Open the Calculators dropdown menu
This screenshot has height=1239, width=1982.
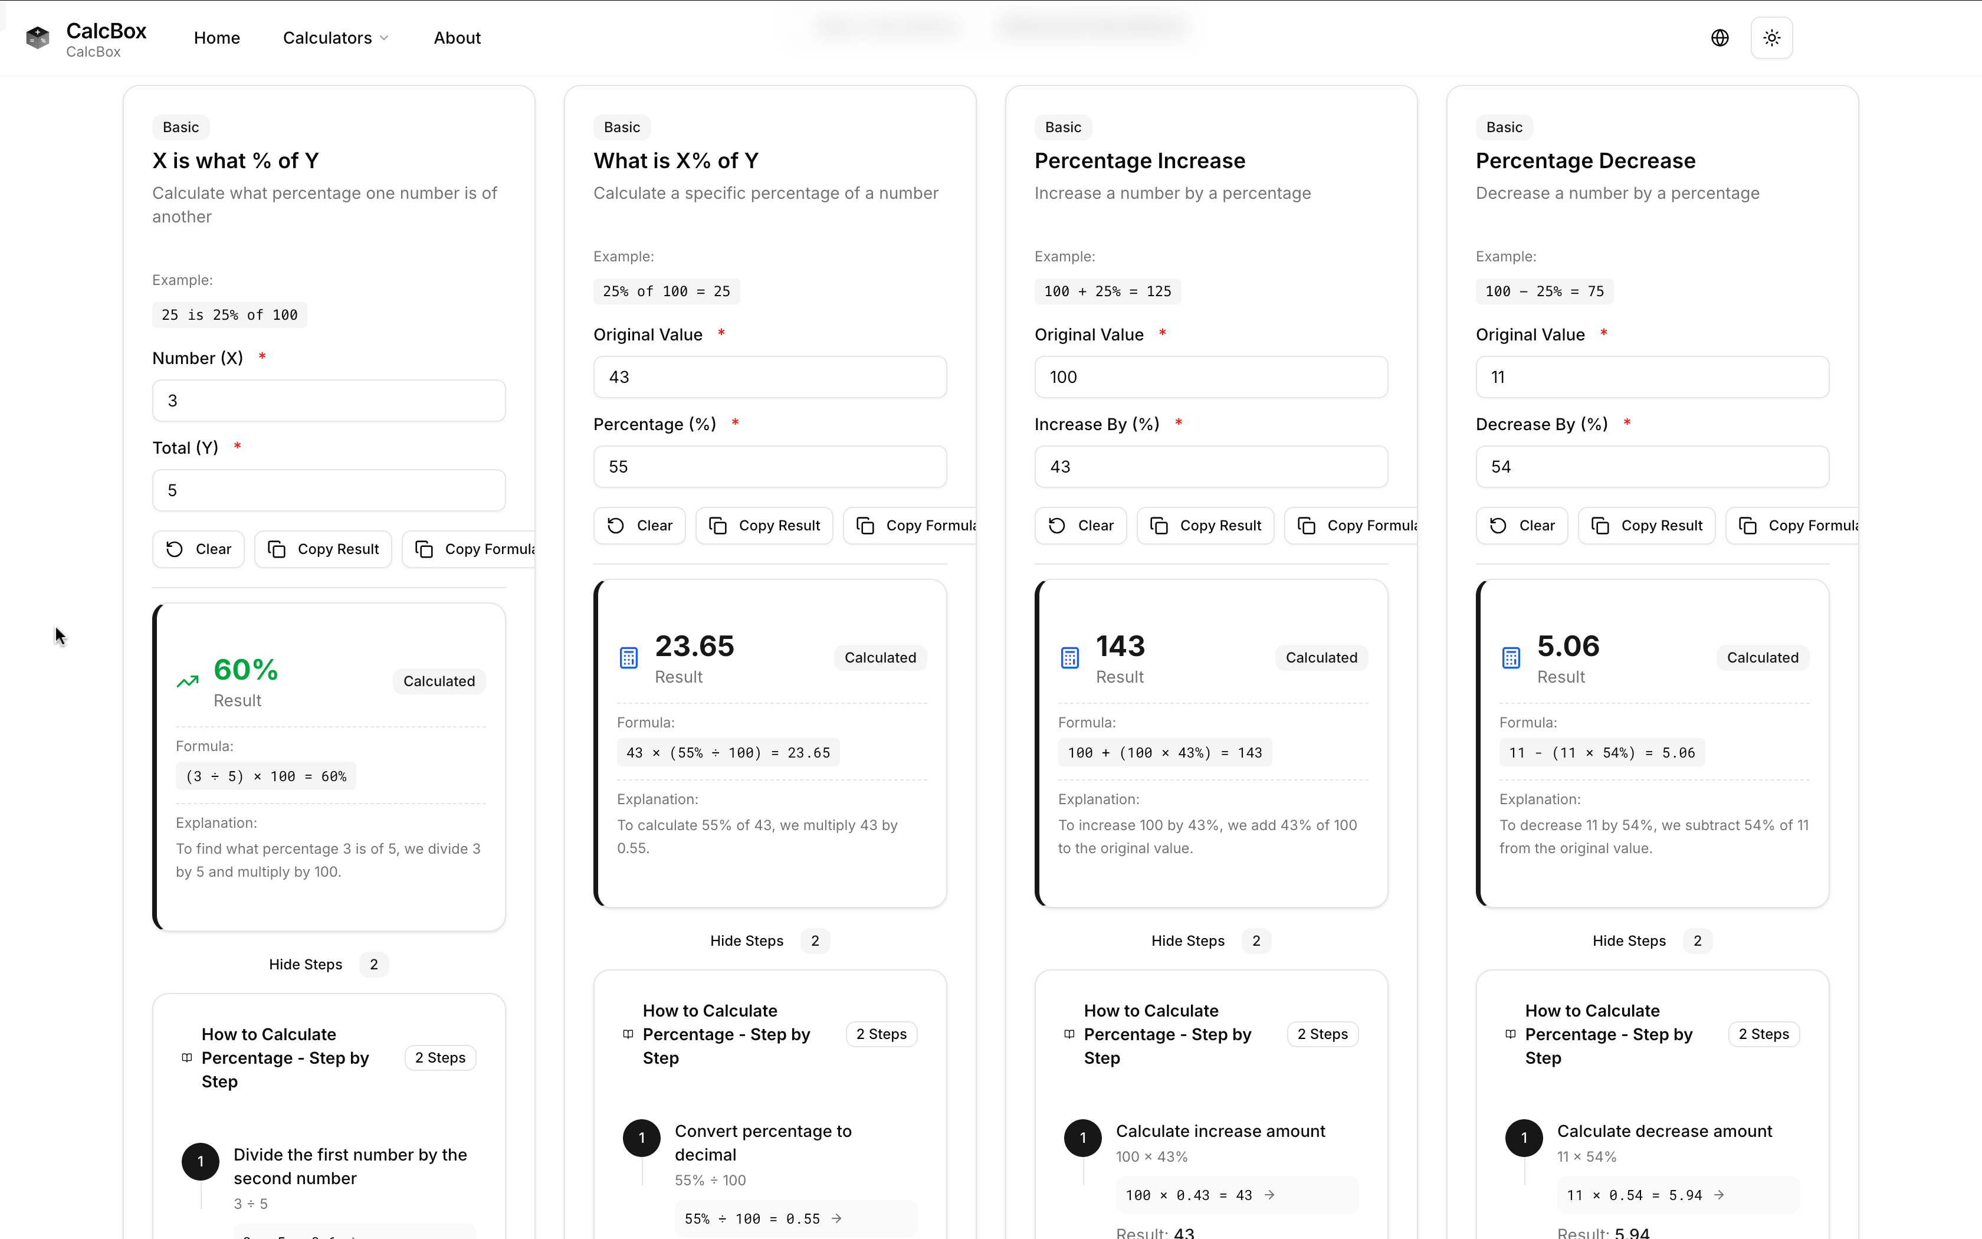(x=336, y=38)
